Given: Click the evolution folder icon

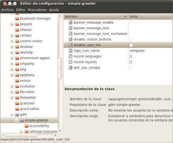Looking at the screenshot, I should tap(17, 86).
